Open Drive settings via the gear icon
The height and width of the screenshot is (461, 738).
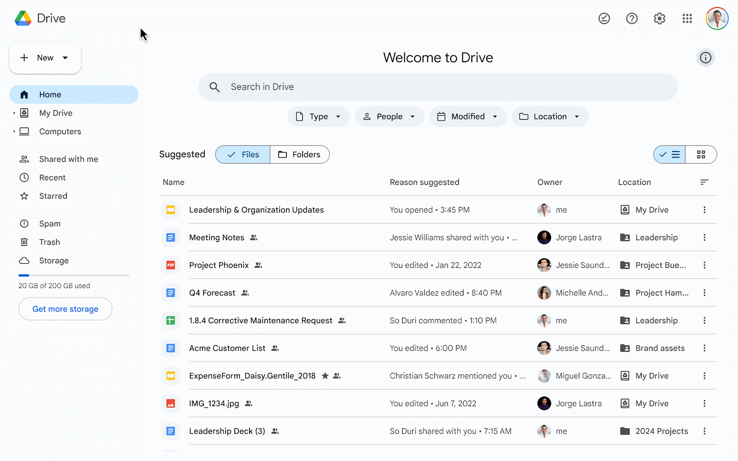659,18
